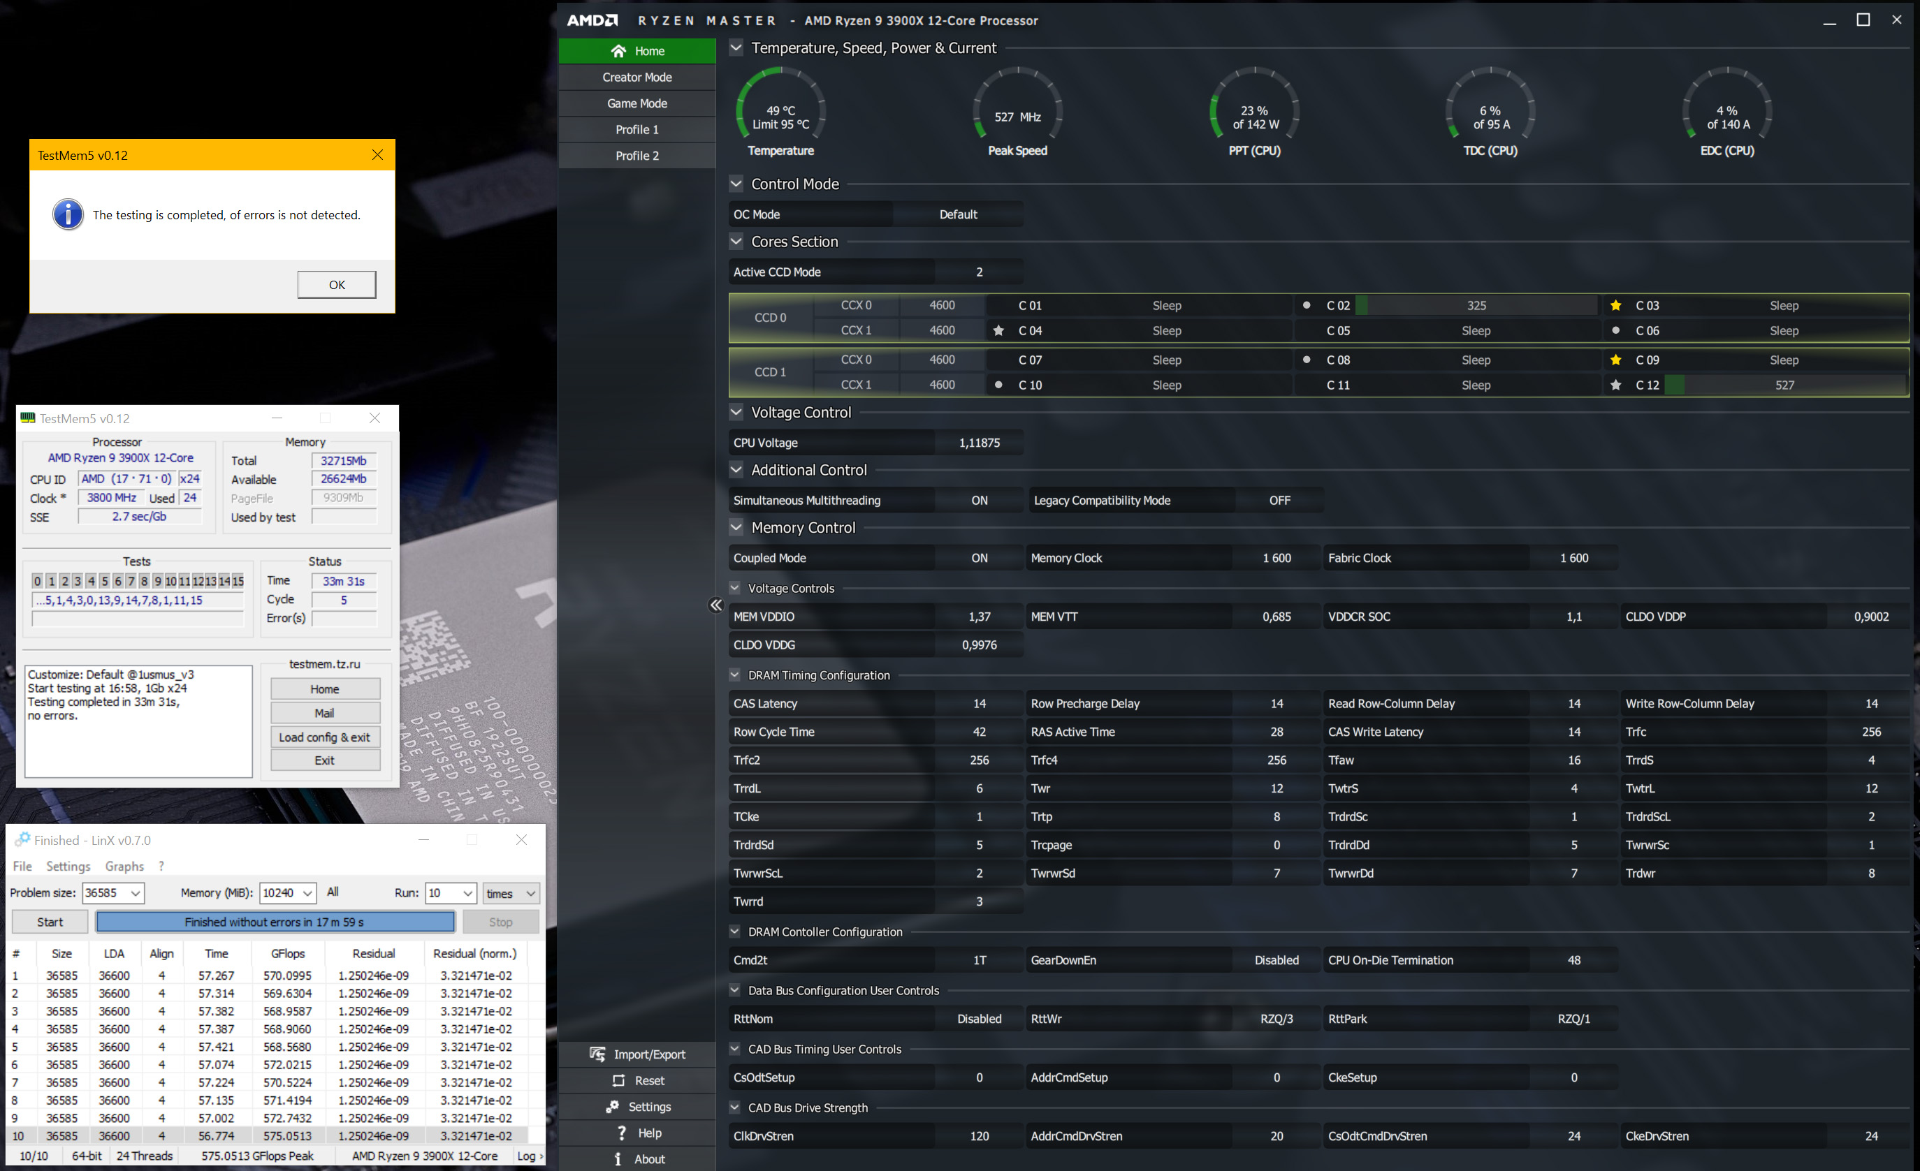
Task: Switch to Creator Mode profile
Action: point(637,77)
